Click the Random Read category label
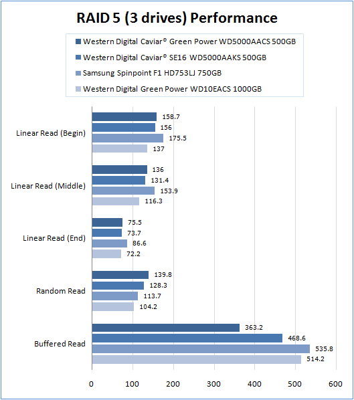Viewport: 354px width, 400px height. tap(61, 291)
